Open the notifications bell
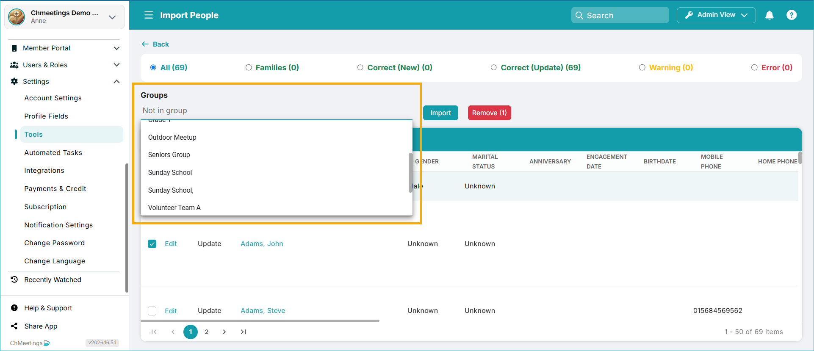Image resolution: width=814 pixels, height=351 pixels. 769,15
